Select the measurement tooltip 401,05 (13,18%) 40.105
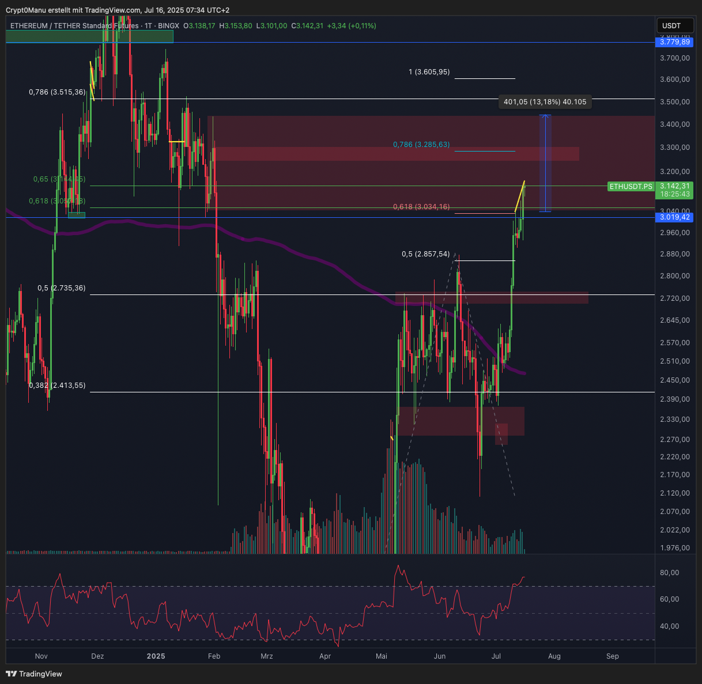This screenshot has height=684, width=702. (545, 102)
